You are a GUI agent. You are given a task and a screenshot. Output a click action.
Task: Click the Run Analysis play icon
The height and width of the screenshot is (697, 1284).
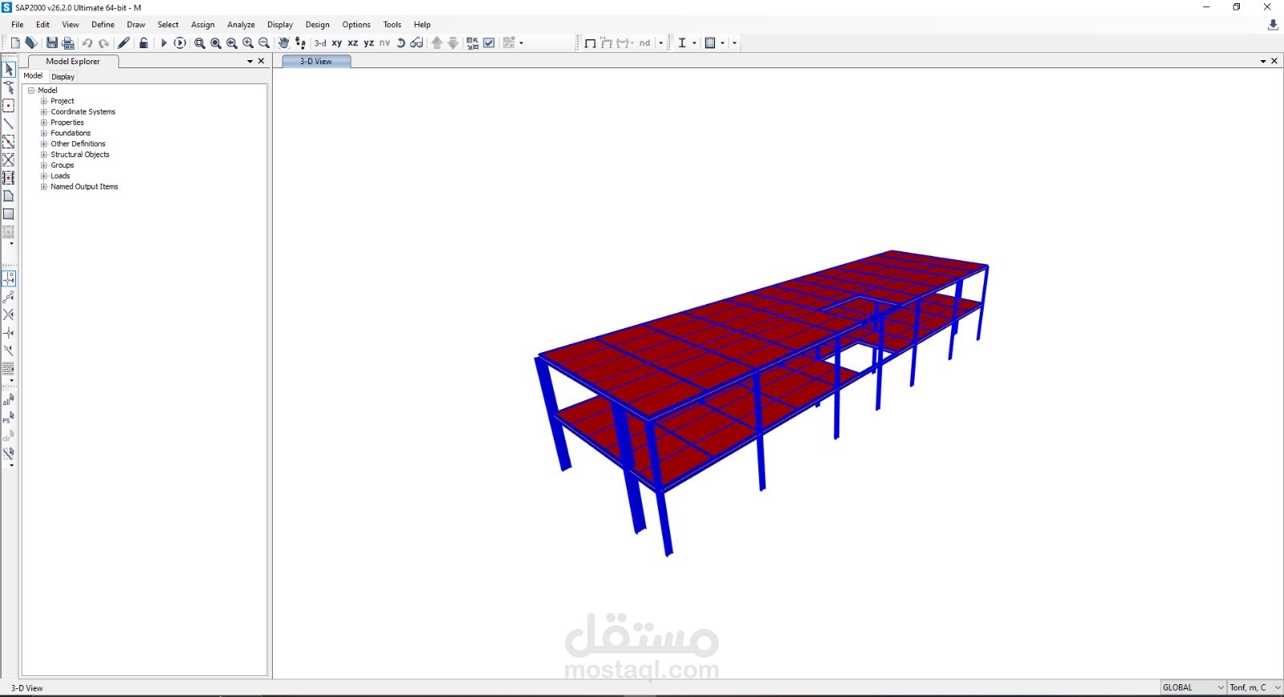click(x=164, y=43)
